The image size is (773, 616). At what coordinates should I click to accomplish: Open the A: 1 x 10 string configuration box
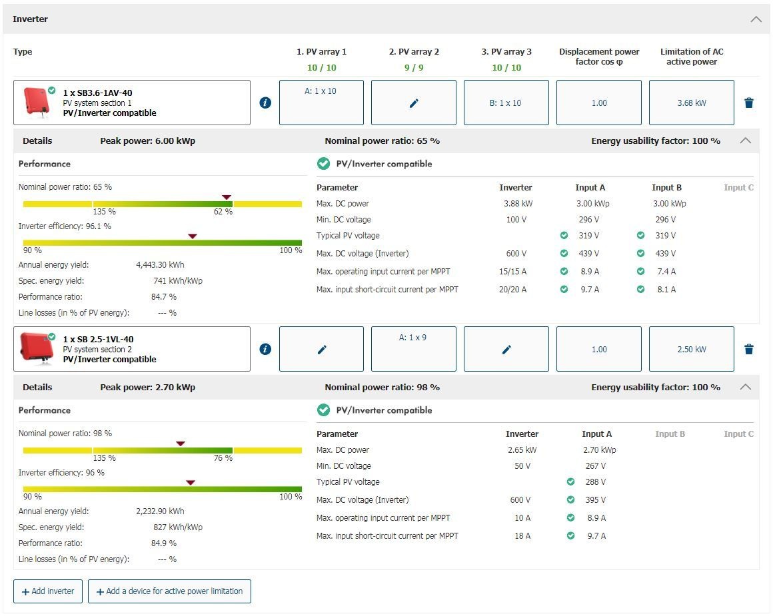(321, 103)
